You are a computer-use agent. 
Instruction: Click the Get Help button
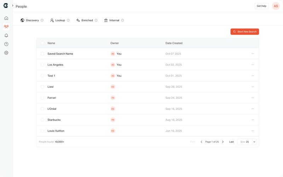(x=261, y=6)
